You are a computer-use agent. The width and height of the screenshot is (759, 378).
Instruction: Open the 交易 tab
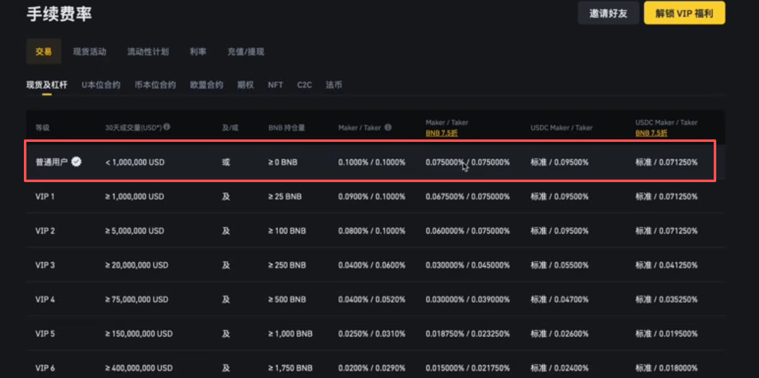click(x=43, y=51)
